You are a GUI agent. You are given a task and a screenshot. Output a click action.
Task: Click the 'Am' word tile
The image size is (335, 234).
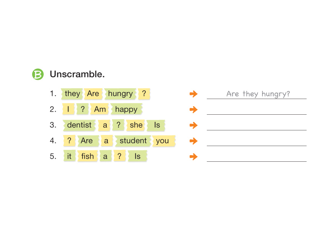click(100, 109)
